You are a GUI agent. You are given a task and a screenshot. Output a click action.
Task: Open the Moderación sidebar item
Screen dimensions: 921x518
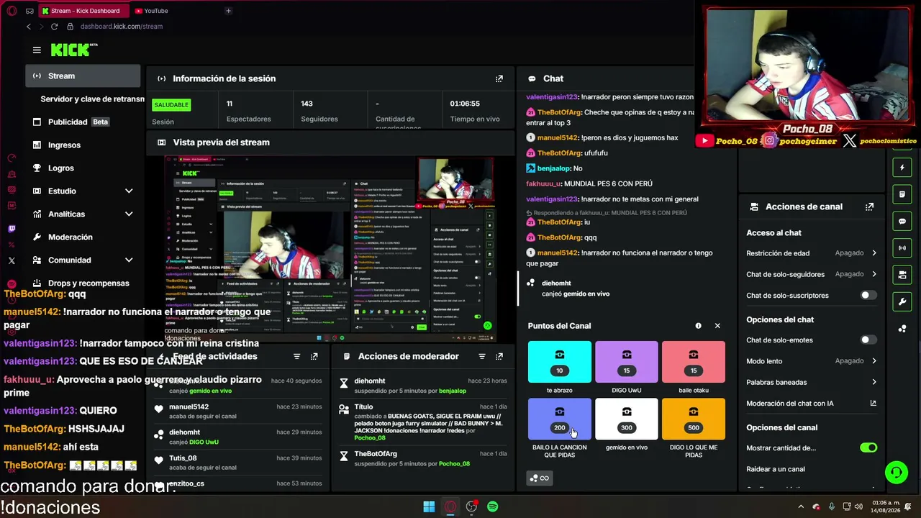(83, 237)
